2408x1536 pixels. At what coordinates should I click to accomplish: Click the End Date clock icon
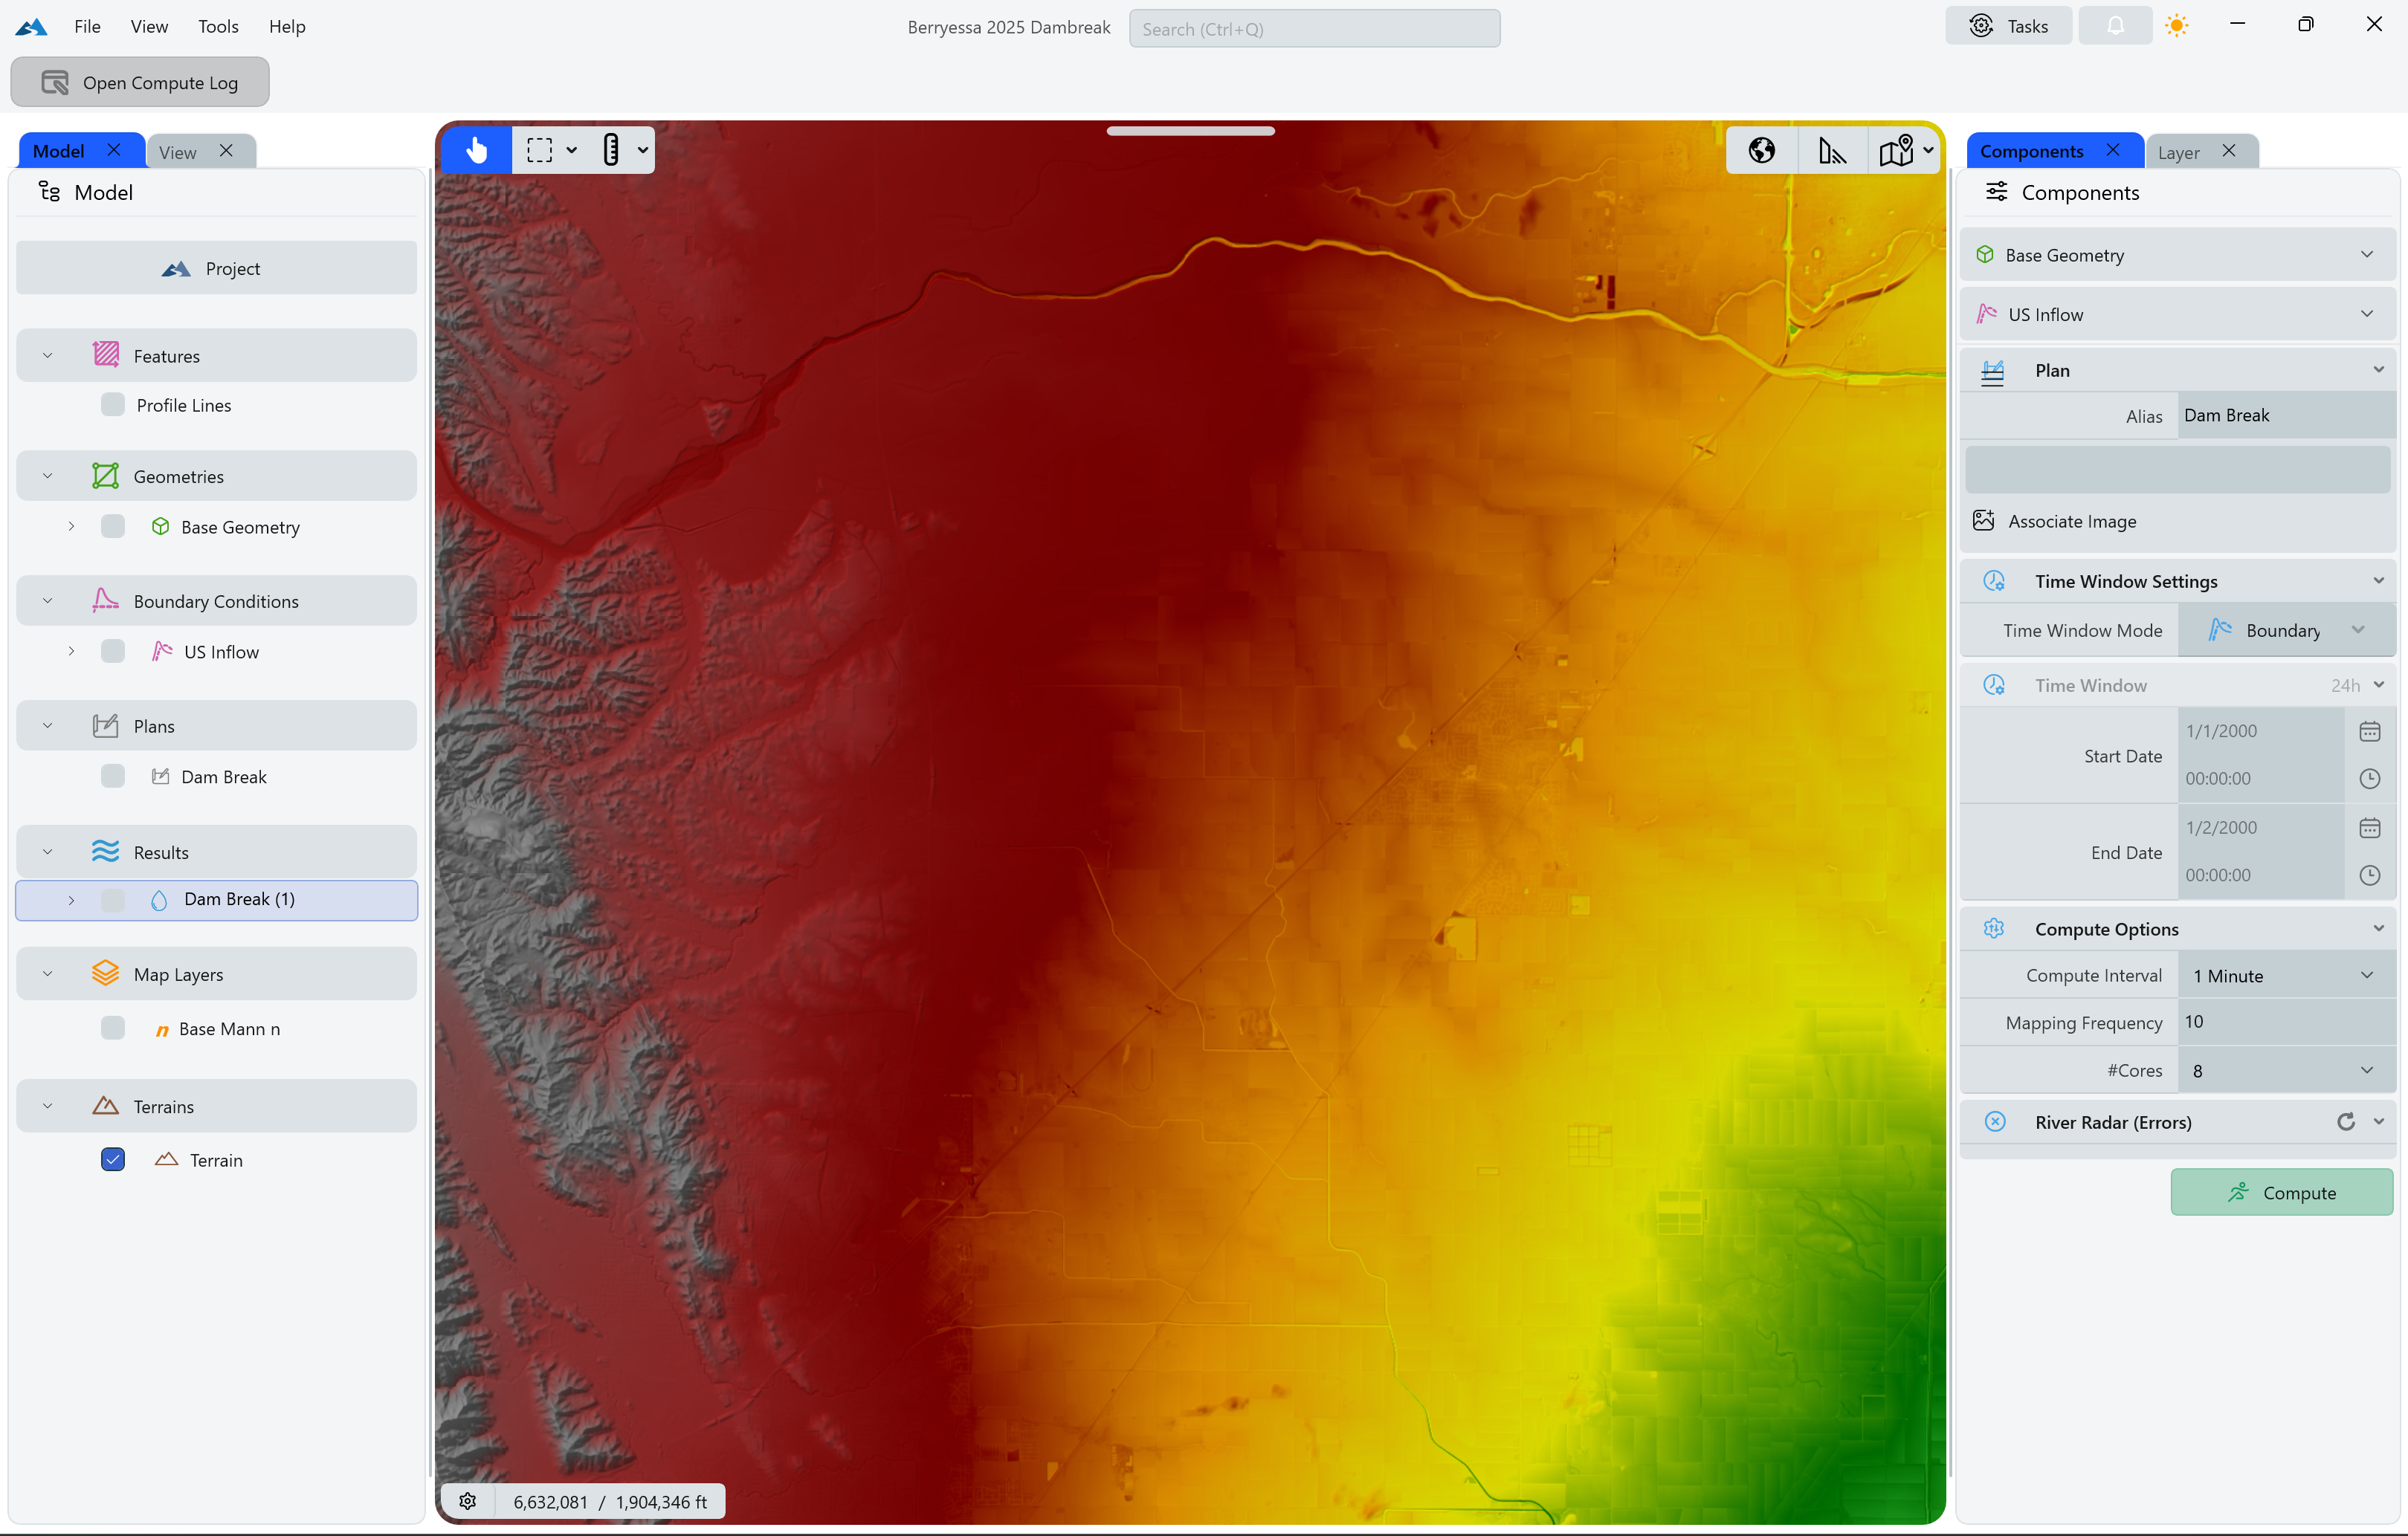(x=2369, y=875)
